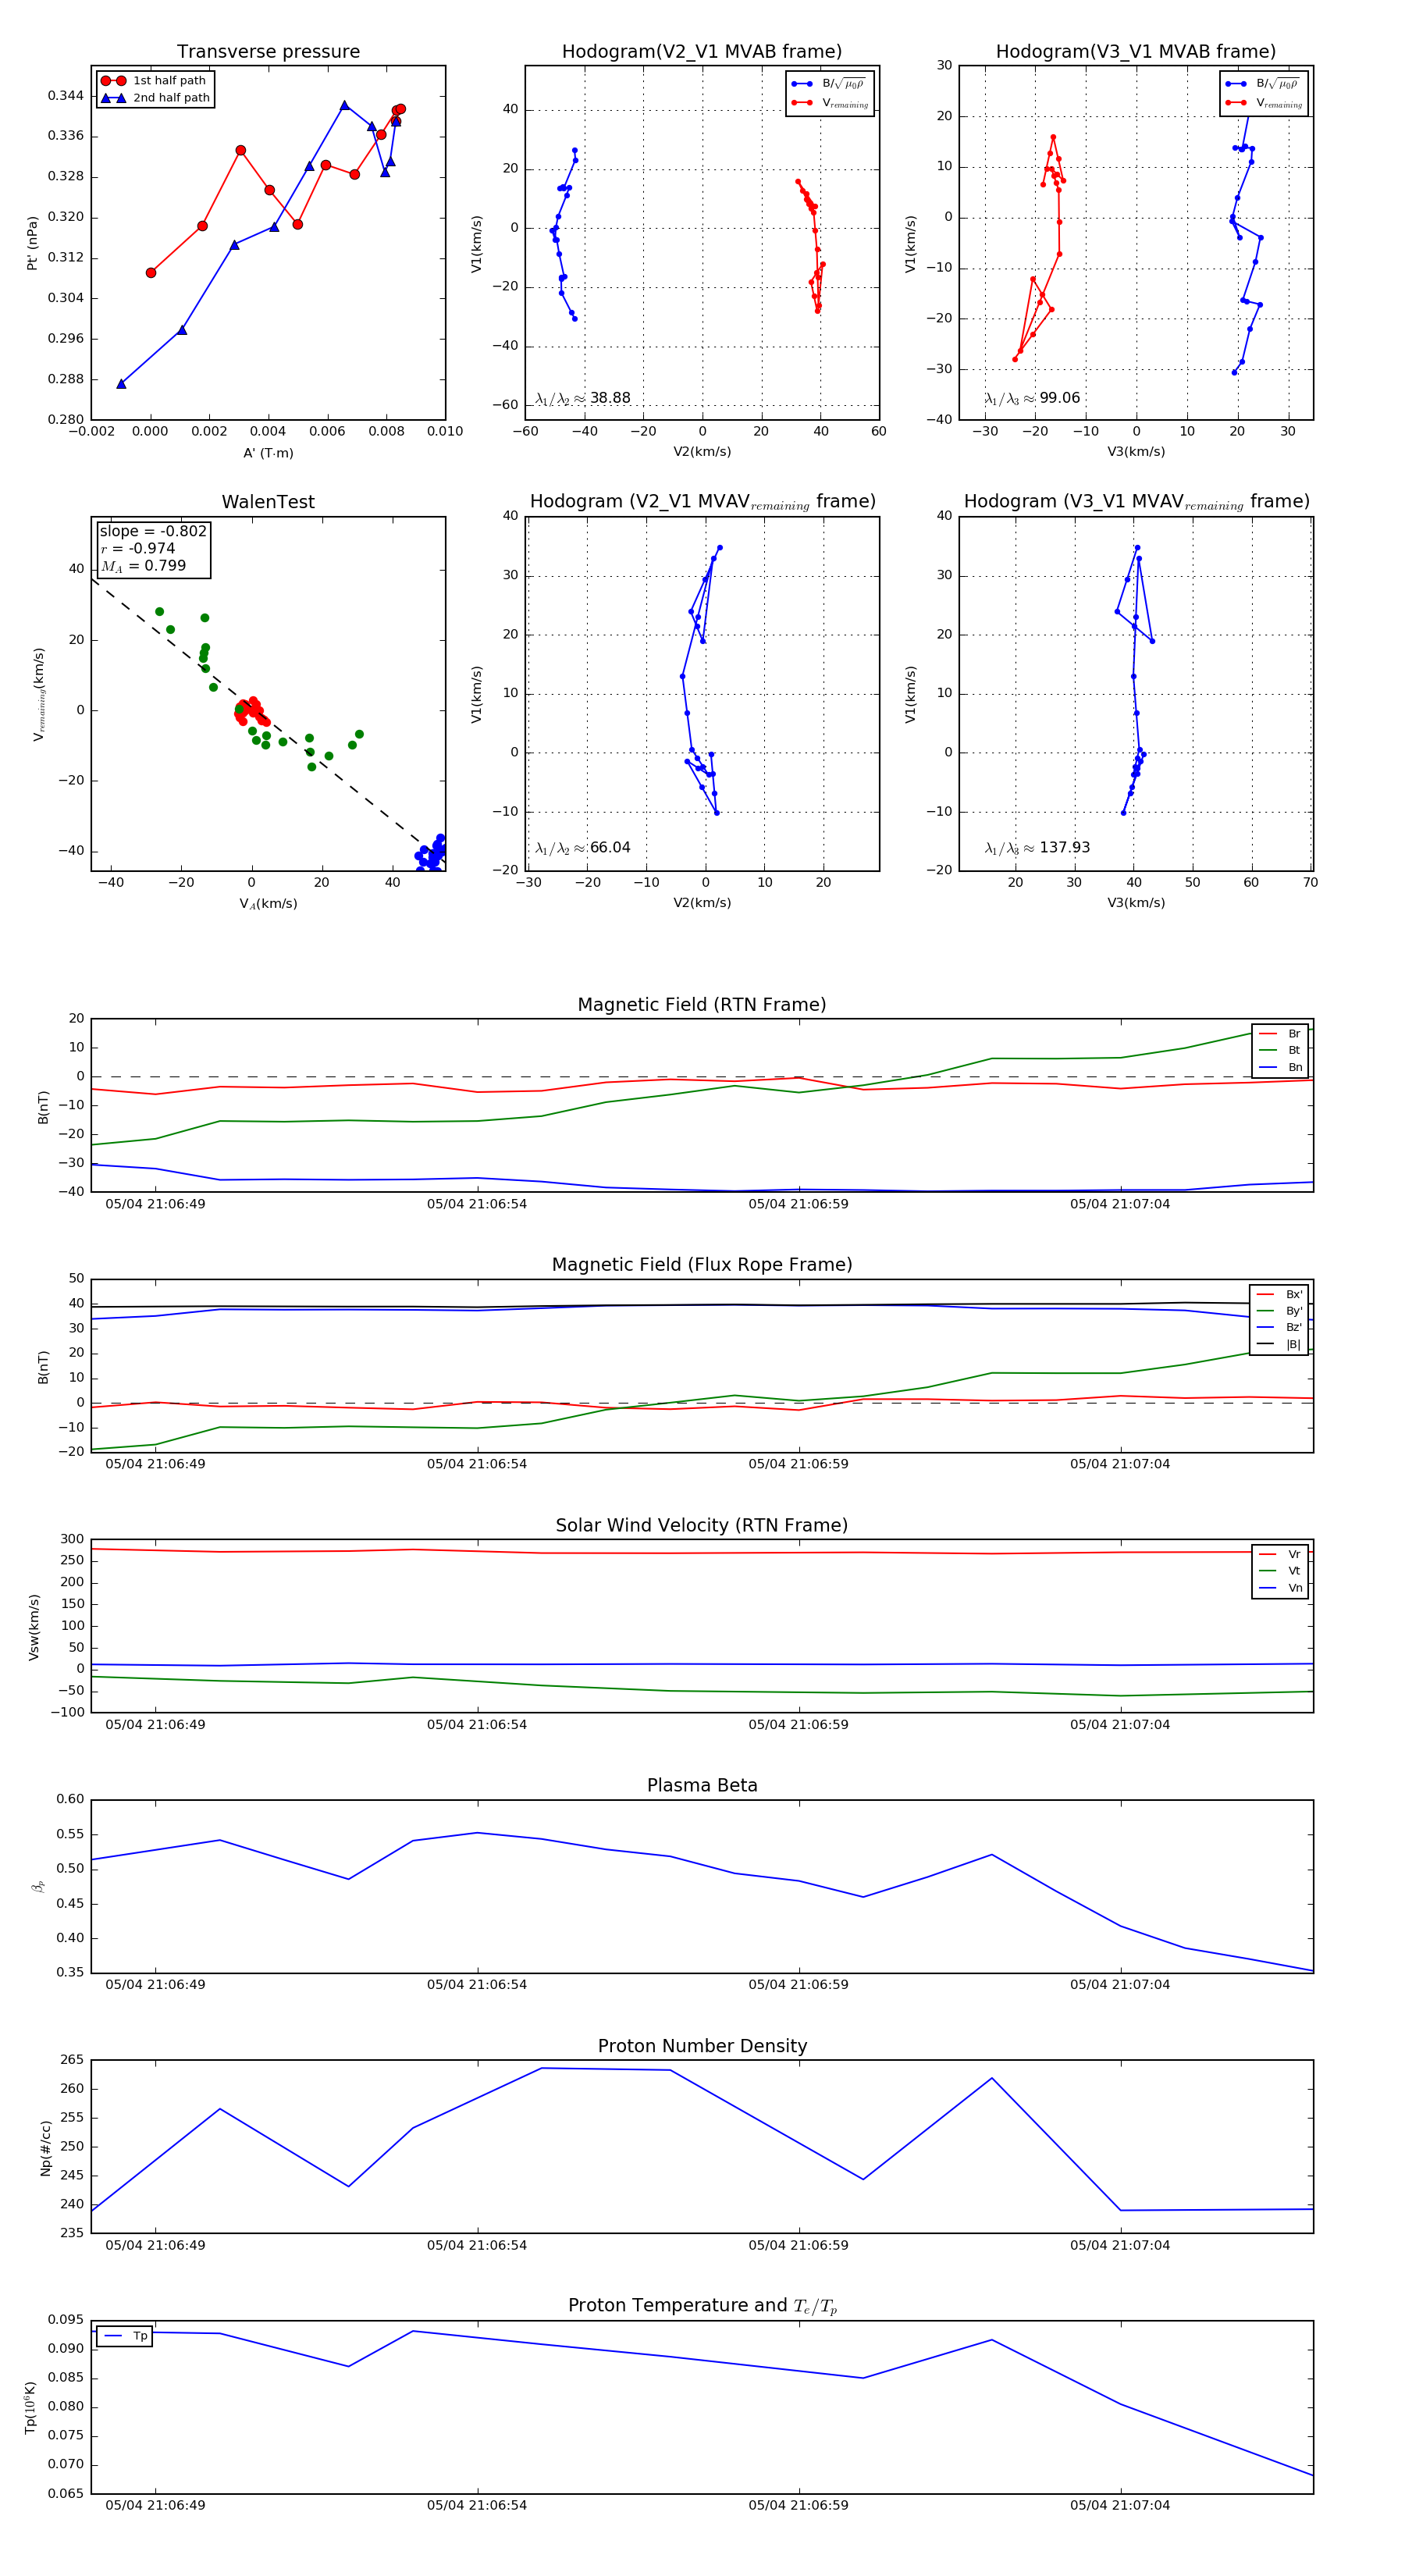The width and height of the screenshot is (1405, 2576).
Task: Click "V3(km/s)" label under MVAB hodogram
Action: point(1136,452)
